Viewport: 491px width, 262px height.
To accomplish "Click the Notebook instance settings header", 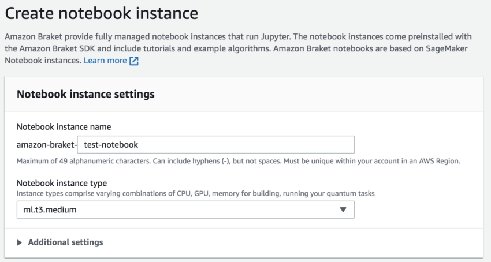I will tap(85, 94).
